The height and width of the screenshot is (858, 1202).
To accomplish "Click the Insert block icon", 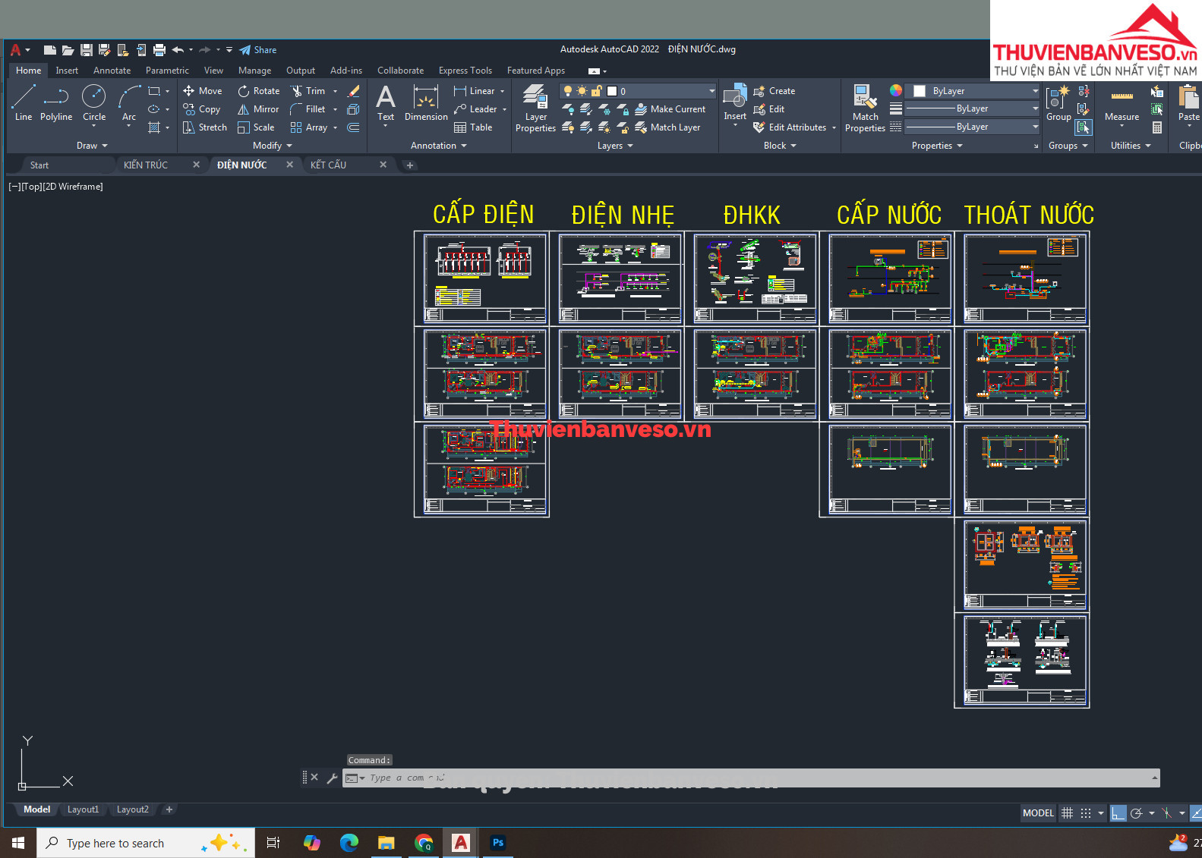I will [x=734, y=102].
